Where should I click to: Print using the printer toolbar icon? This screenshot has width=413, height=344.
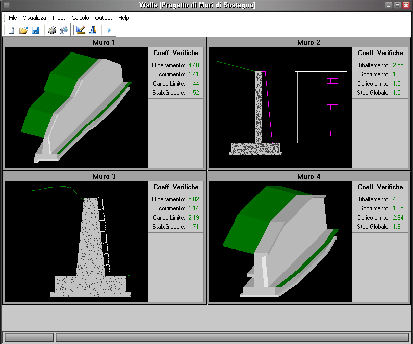51,30
